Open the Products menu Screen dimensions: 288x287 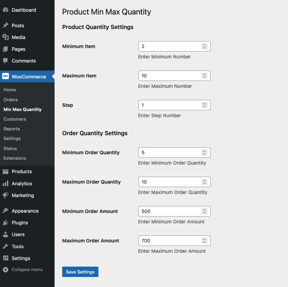point(27,172)
